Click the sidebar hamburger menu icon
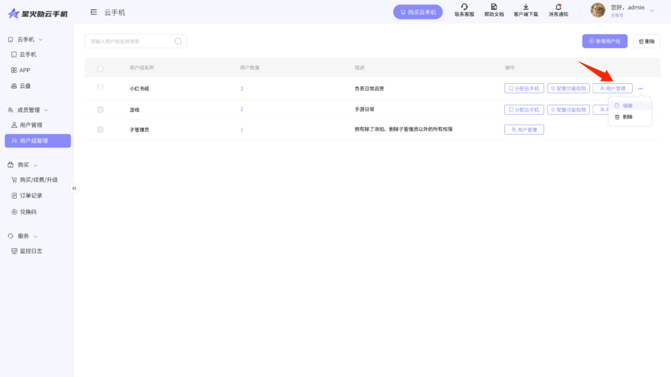 93,12
